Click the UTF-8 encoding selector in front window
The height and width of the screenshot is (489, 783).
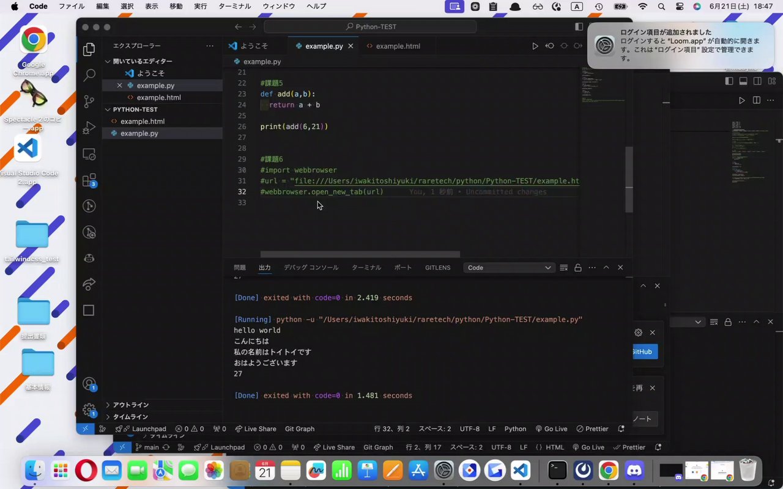point(470,429)
